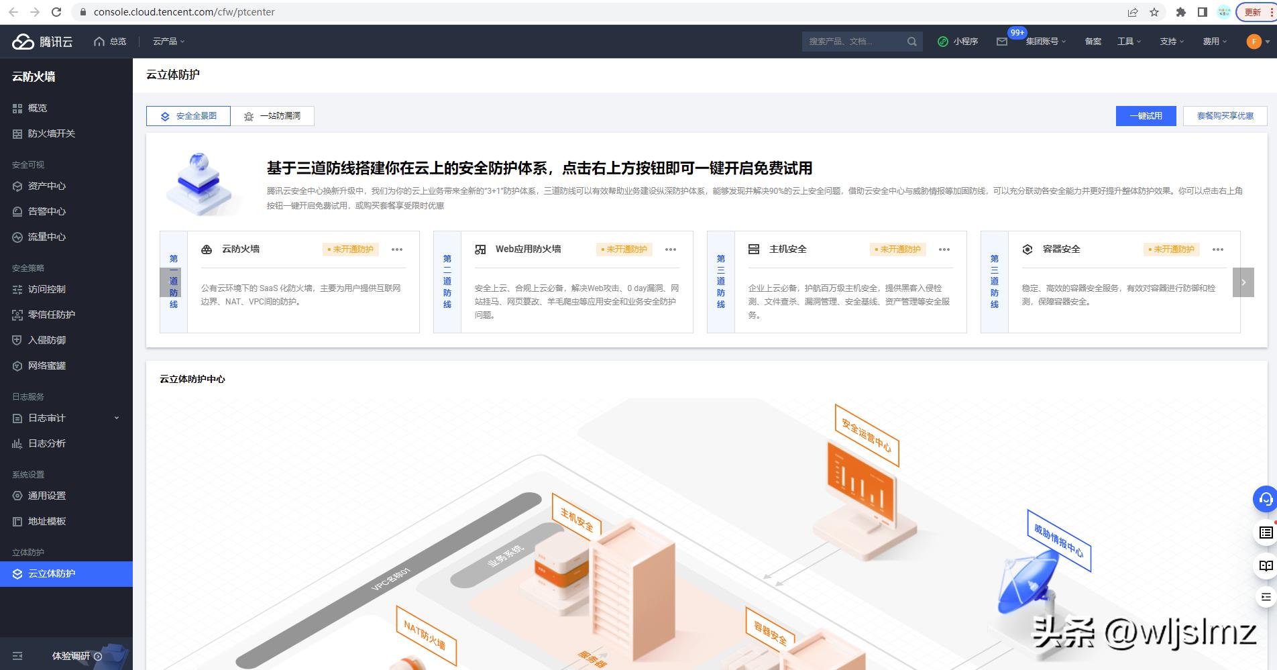Screen dimensions: 1277x670
Task: Open 告警中心 via its bell icon
Action: coord(17,211)
